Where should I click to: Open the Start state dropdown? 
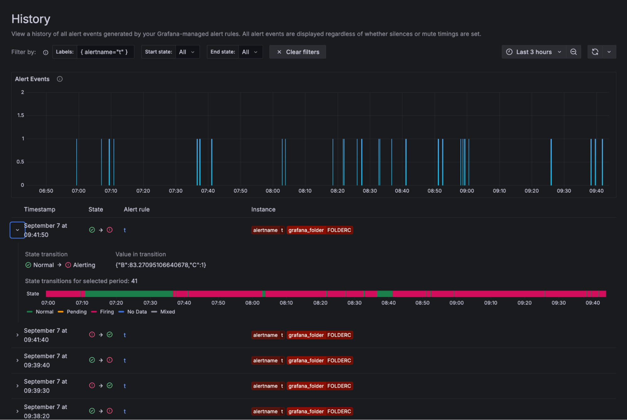[187, 52]
